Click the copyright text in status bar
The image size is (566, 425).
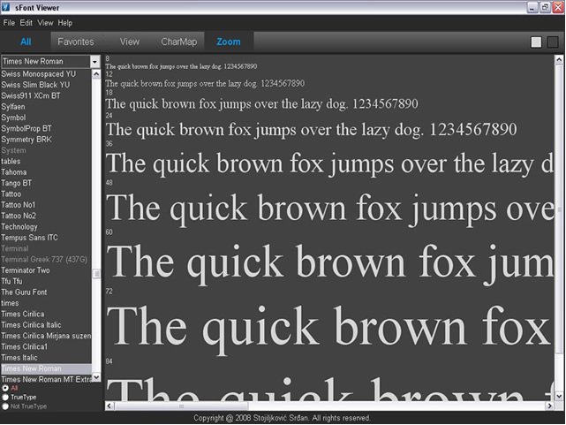pos(282,418)
